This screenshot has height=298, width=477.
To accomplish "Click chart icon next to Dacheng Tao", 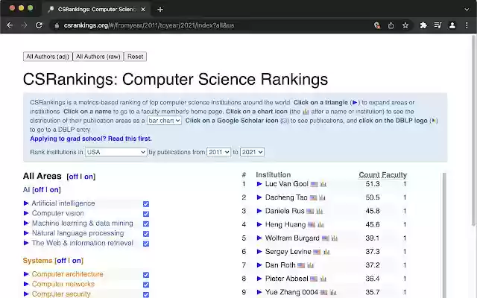I will (x=322, y=197).
